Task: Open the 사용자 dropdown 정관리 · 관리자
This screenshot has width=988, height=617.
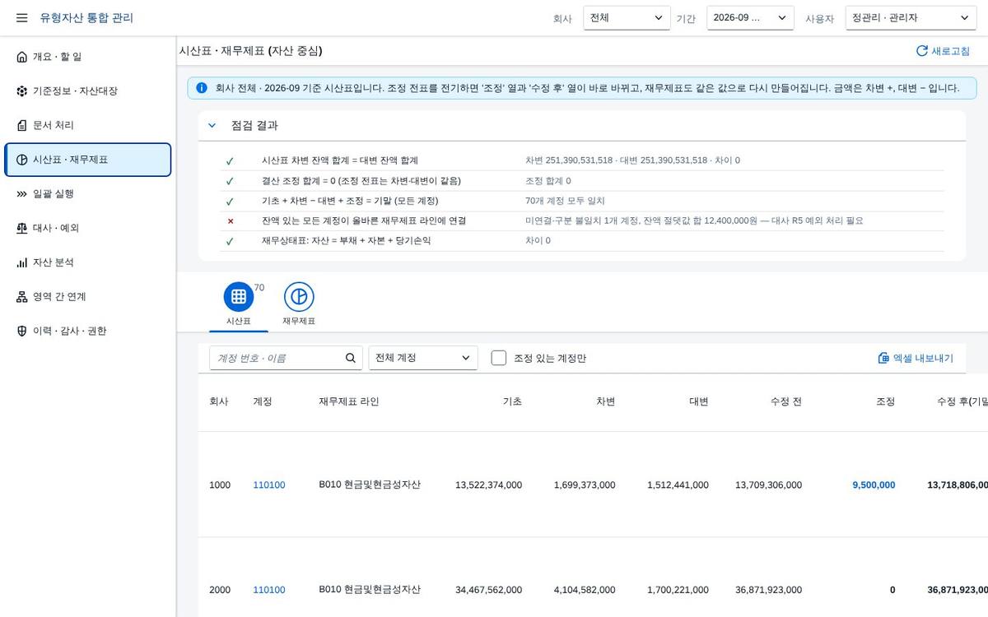Action: coord(911,18)
